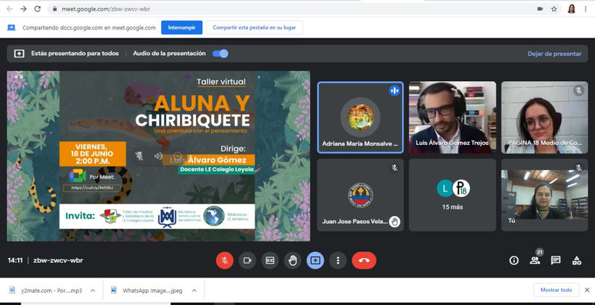595x305 pixels.
Task: Expand options for y2mate mp3 download
Action: coord(93,291)
